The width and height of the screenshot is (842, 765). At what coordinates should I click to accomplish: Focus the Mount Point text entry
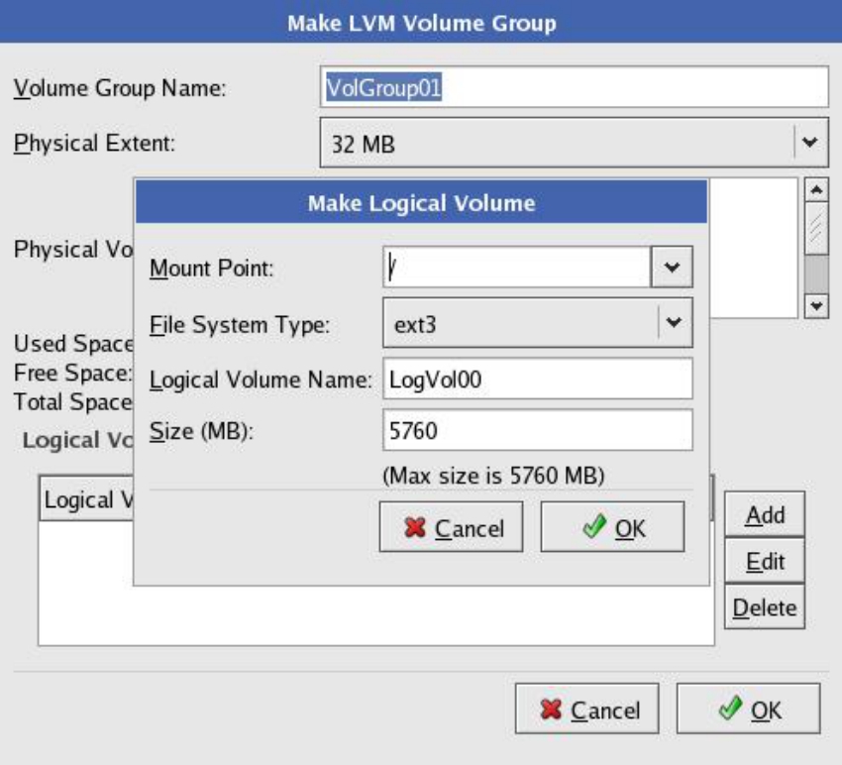(x=515, y=268)
